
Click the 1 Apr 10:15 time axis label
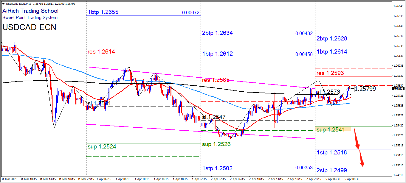point(143,179)
